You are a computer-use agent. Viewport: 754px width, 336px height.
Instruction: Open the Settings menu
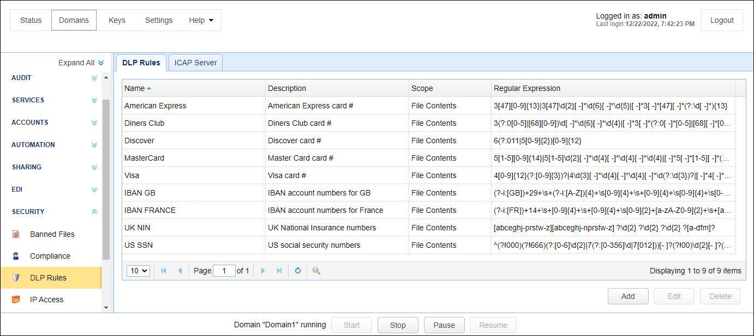tap(159, 20)
